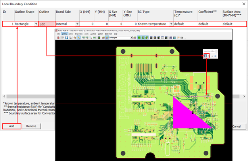This screenshot has width=248, height=161.
Task: Open the Properties menu
Action: coord(79,34)
